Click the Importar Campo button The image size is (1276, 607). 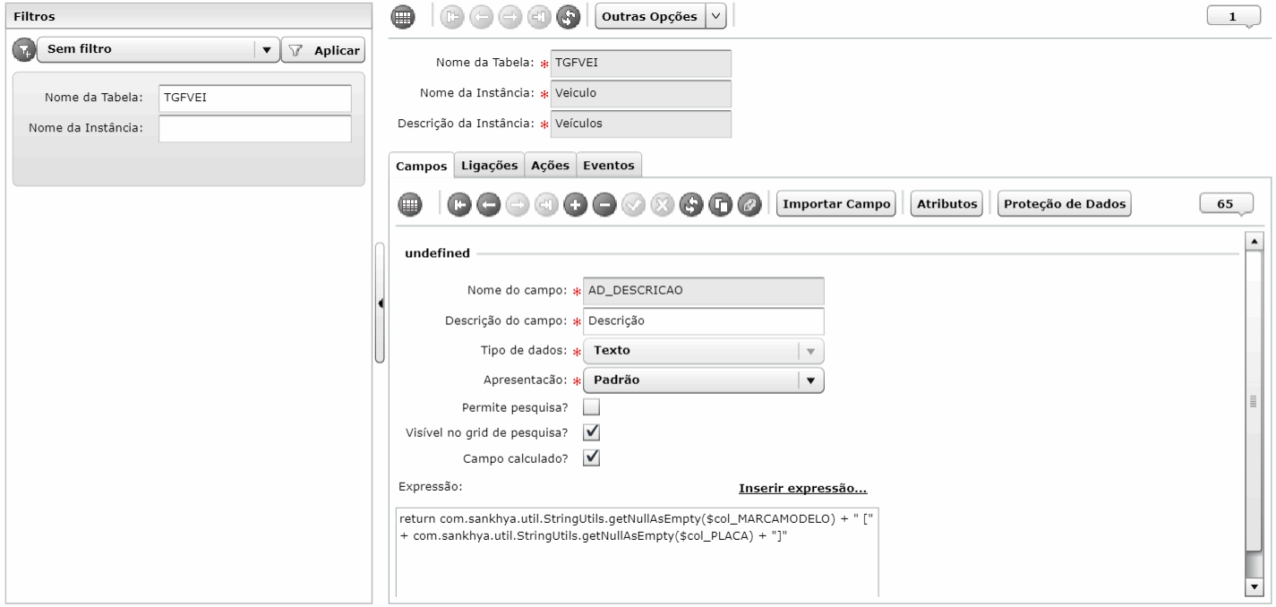pos(836,204)
